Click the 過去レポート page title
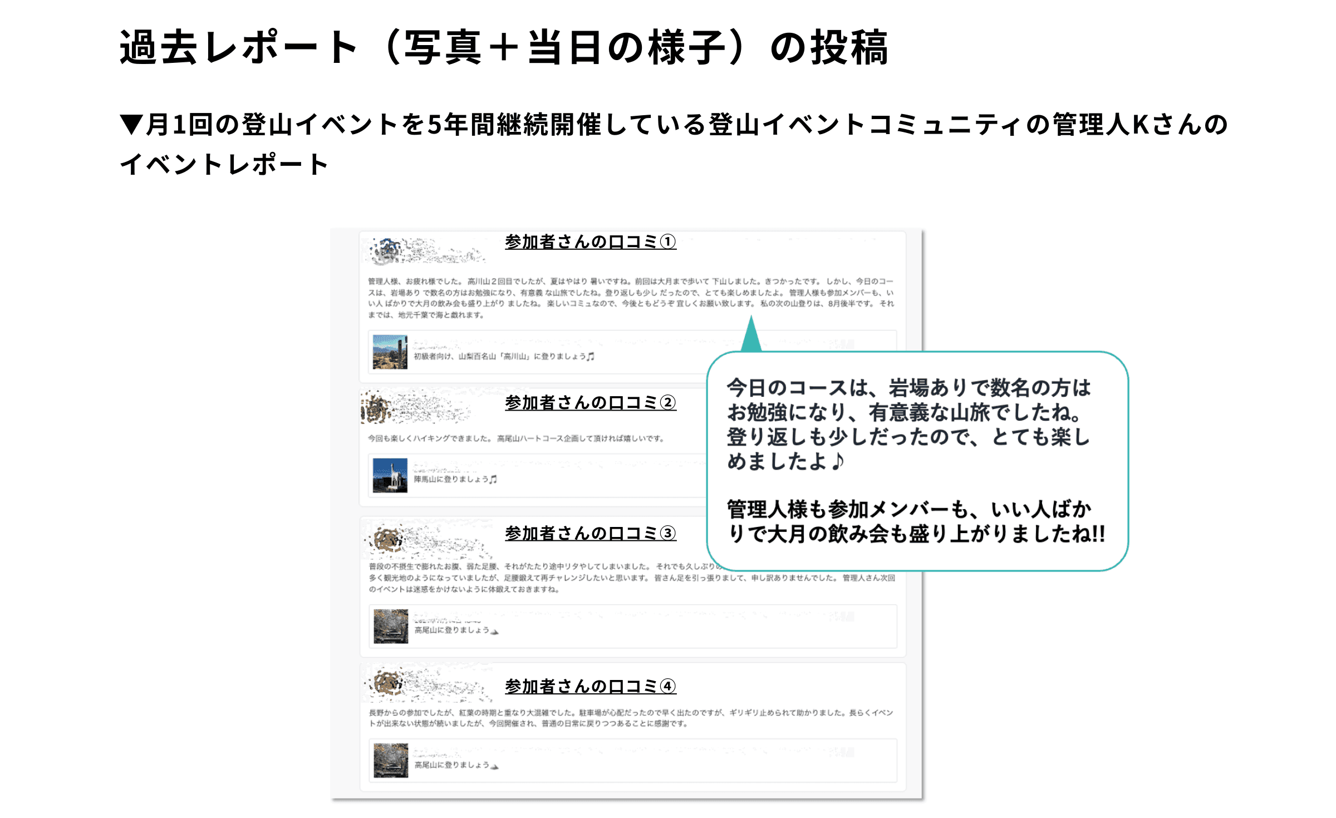The height and width of the screenshot is (818, 1336). tap(504, 47)
